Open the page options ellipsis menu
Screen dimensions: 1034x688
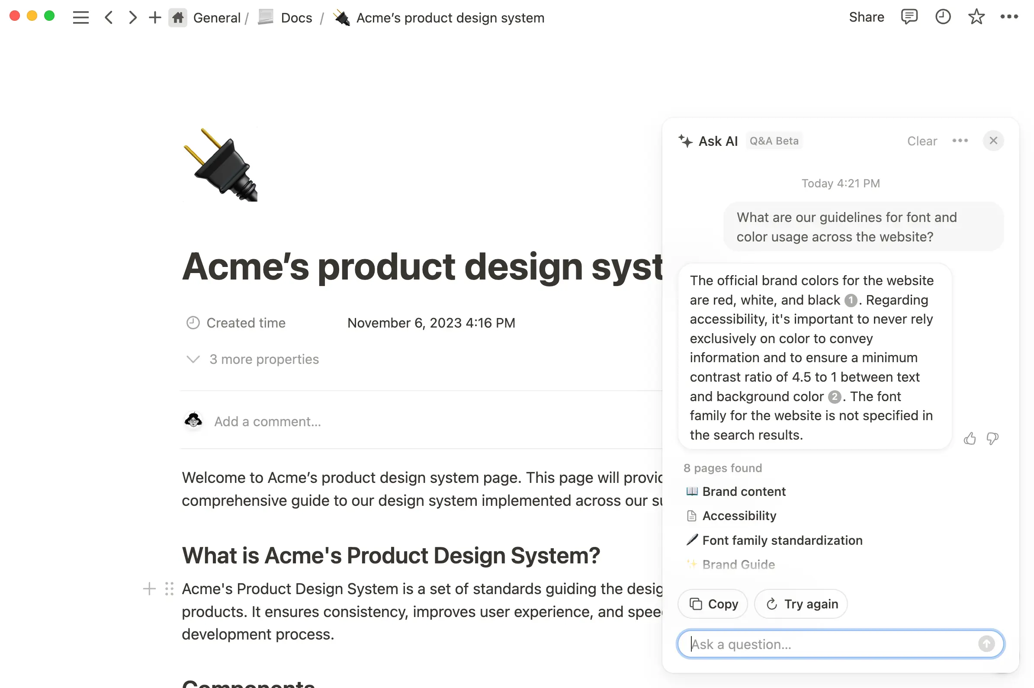[1010, 17]
